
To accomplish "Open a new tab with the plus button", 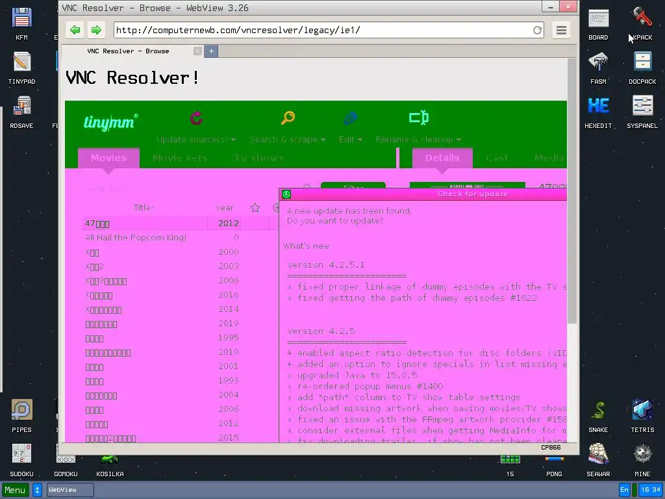I will pos(211,51).
